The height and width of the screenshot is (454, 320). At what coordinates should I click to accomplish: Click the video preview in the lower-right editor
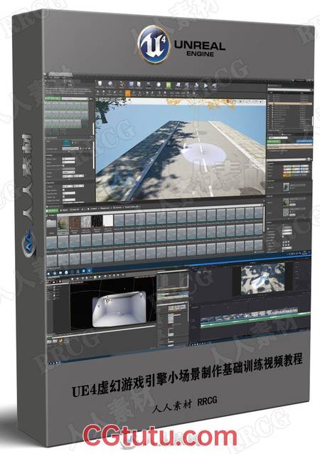point(262,279)
